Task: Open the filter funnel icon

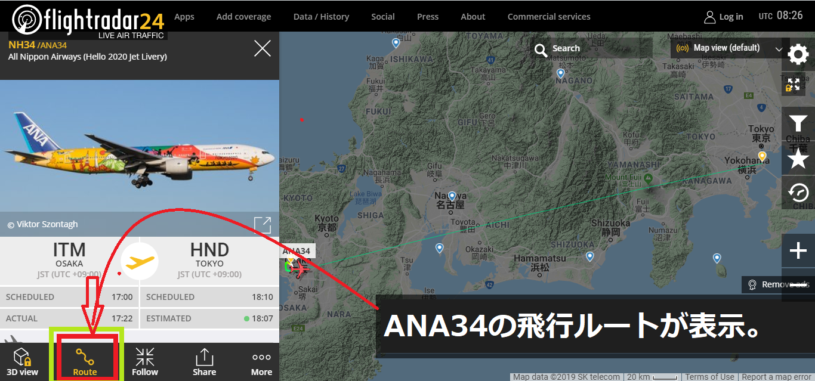Action: click(x=798, y=123)
